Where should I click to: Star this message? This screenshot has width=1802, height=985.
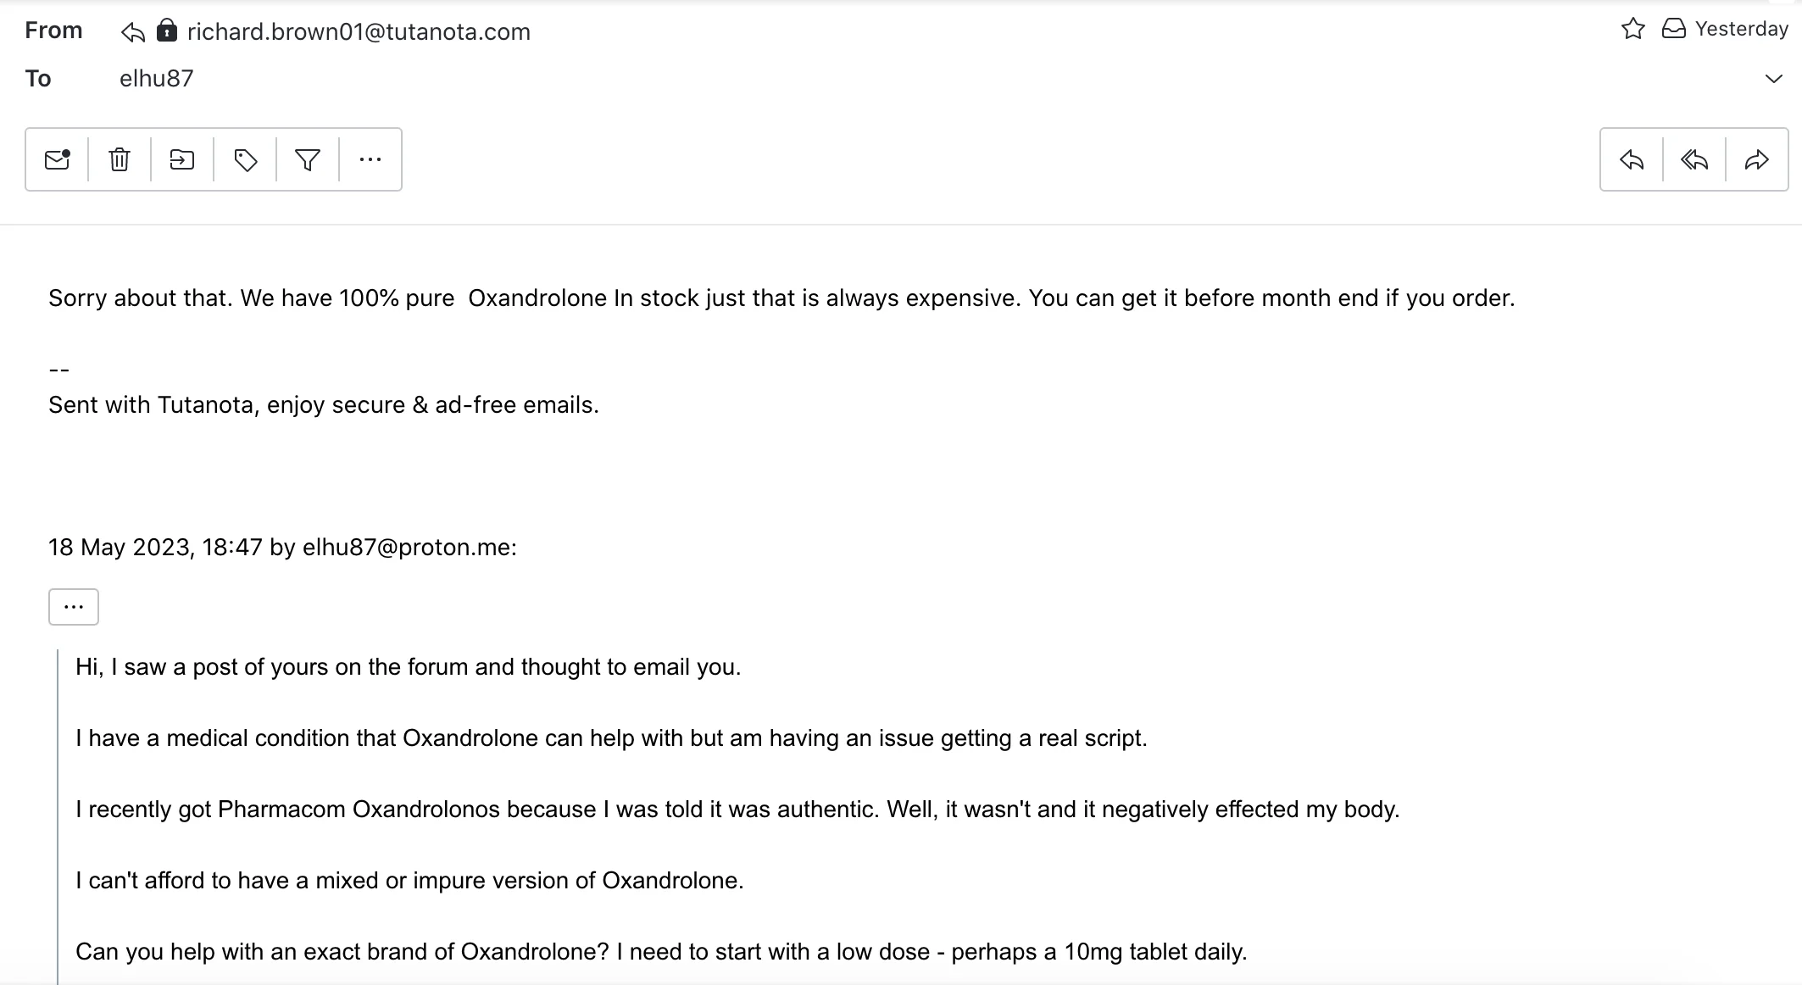tap(1633, 30)
